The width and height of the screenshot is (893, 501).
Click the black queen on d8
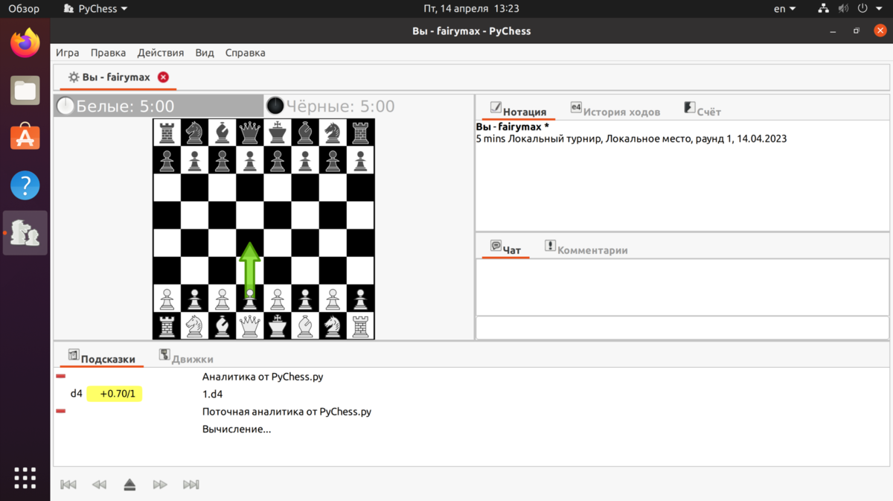[x=250, y=133]
